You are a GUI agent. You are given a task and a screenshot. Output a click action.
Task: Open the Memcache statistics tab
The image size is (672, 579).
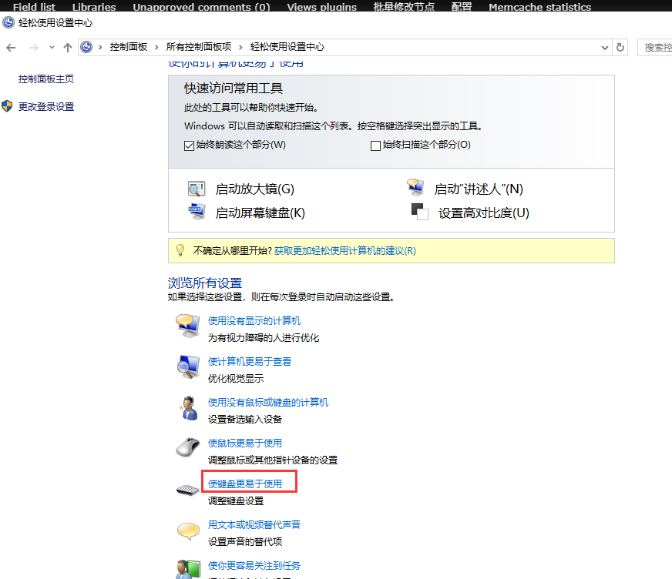(x=539, y=7)
